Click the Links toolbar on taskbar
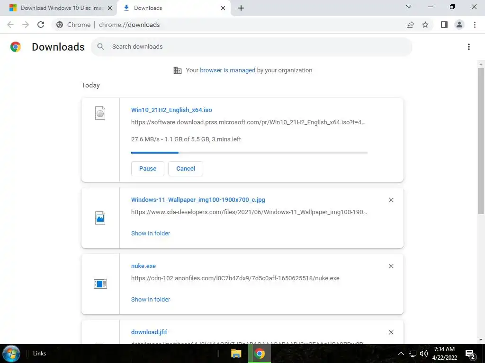This screenshot has width=485, height=363. (39, 354)
